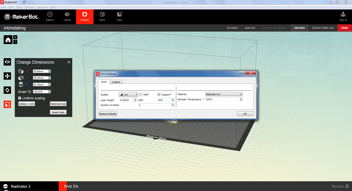This screenshot has width=352, height=191.
Task: Enable the Raft checkbox
Action: click(141, 94)
